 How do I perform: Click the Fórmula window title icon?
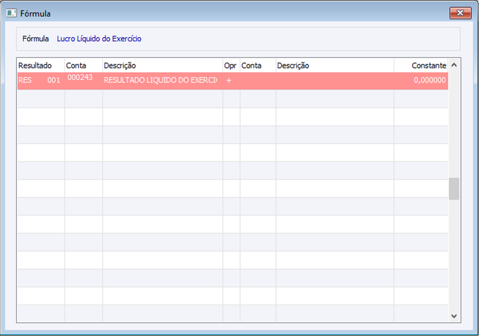click(x=11, y=13)
